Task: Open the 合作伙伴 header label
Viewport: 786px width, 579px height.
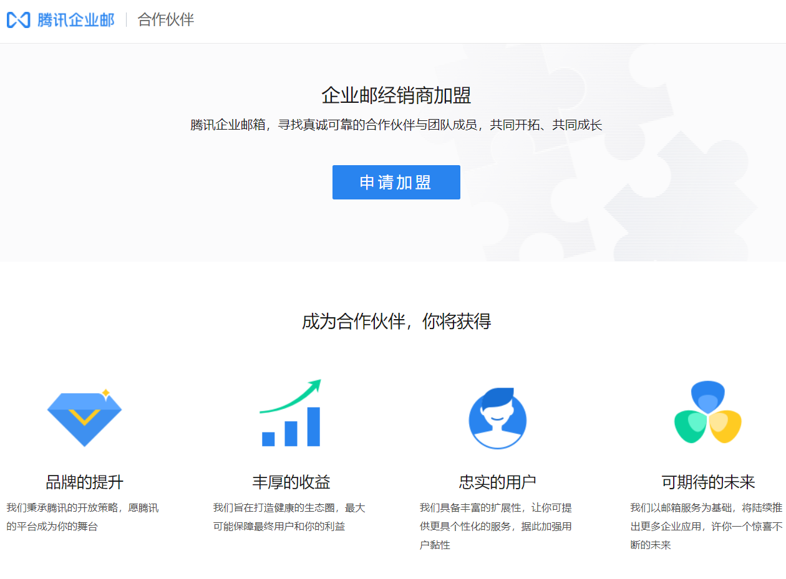Action: [166, 20]
